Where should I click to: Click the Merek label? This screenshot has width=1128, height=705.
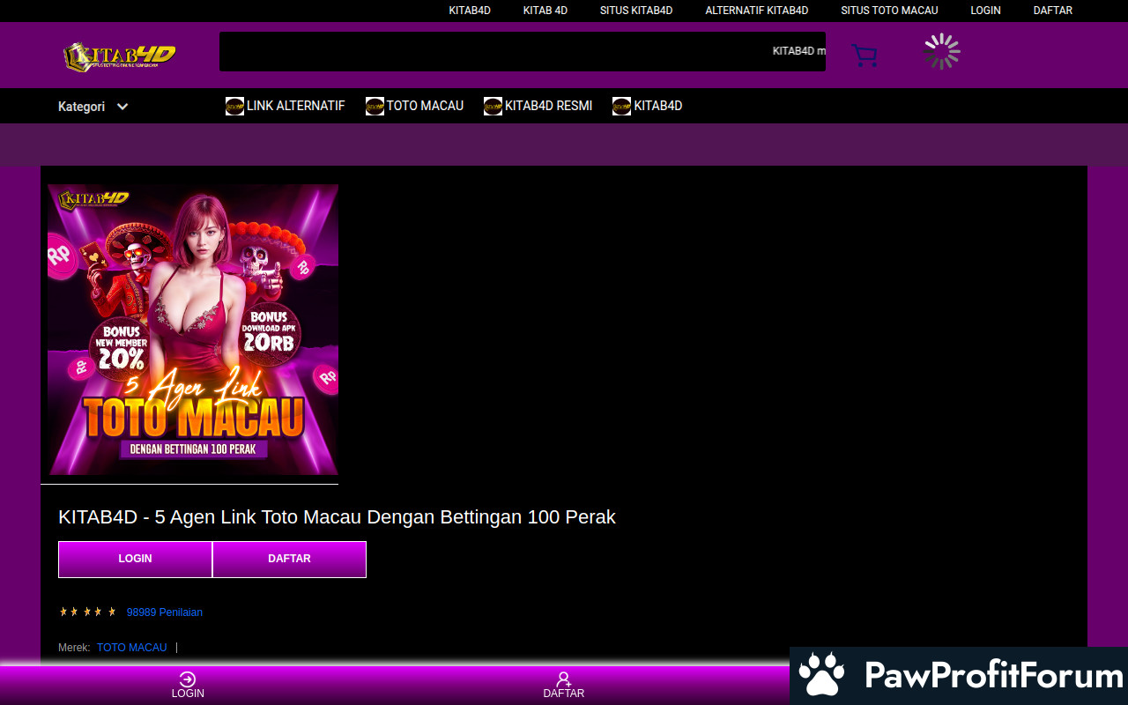click(x=74, y=648)
